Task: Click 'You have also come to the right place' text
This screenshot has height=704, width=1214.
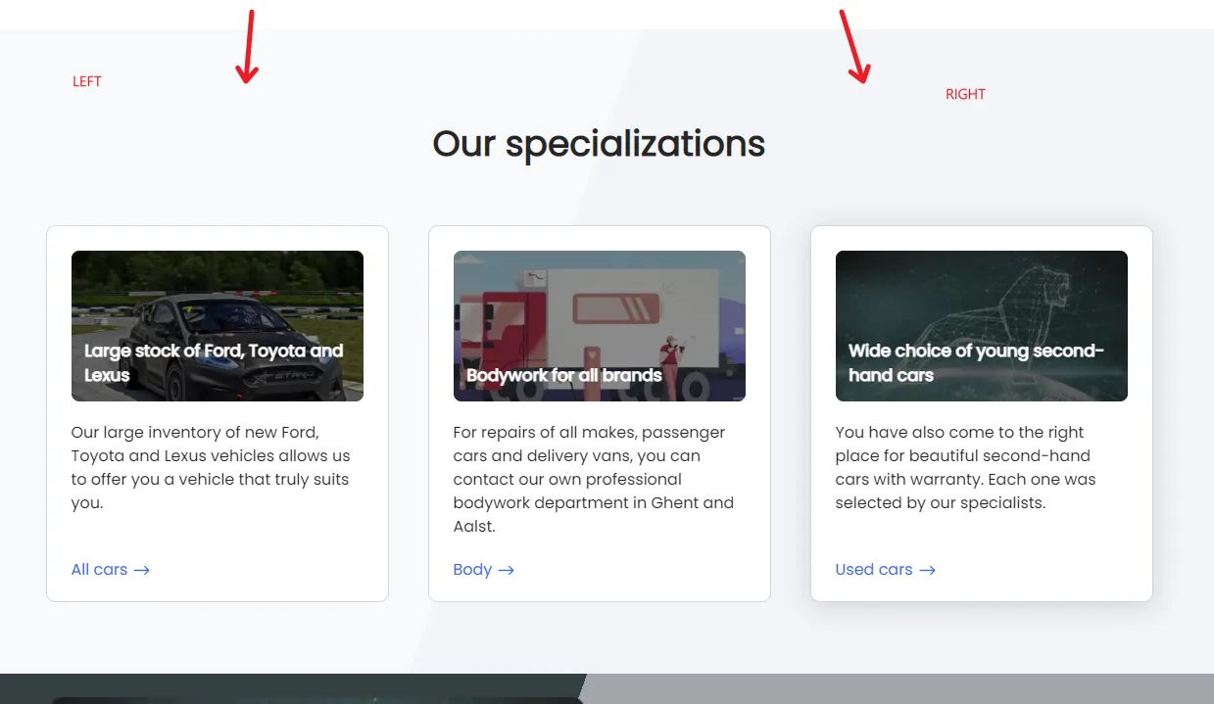Action: (966, 468)
